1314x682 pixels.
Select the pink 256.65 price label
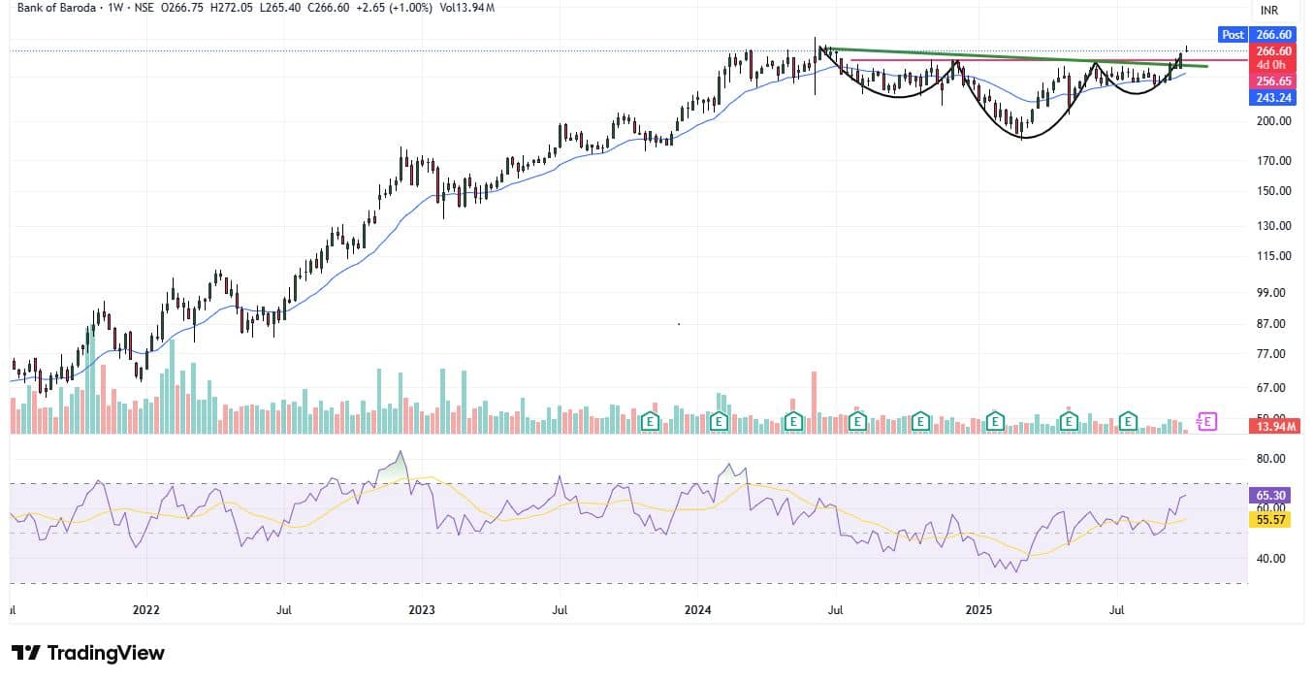click(x=1272, y=82)
